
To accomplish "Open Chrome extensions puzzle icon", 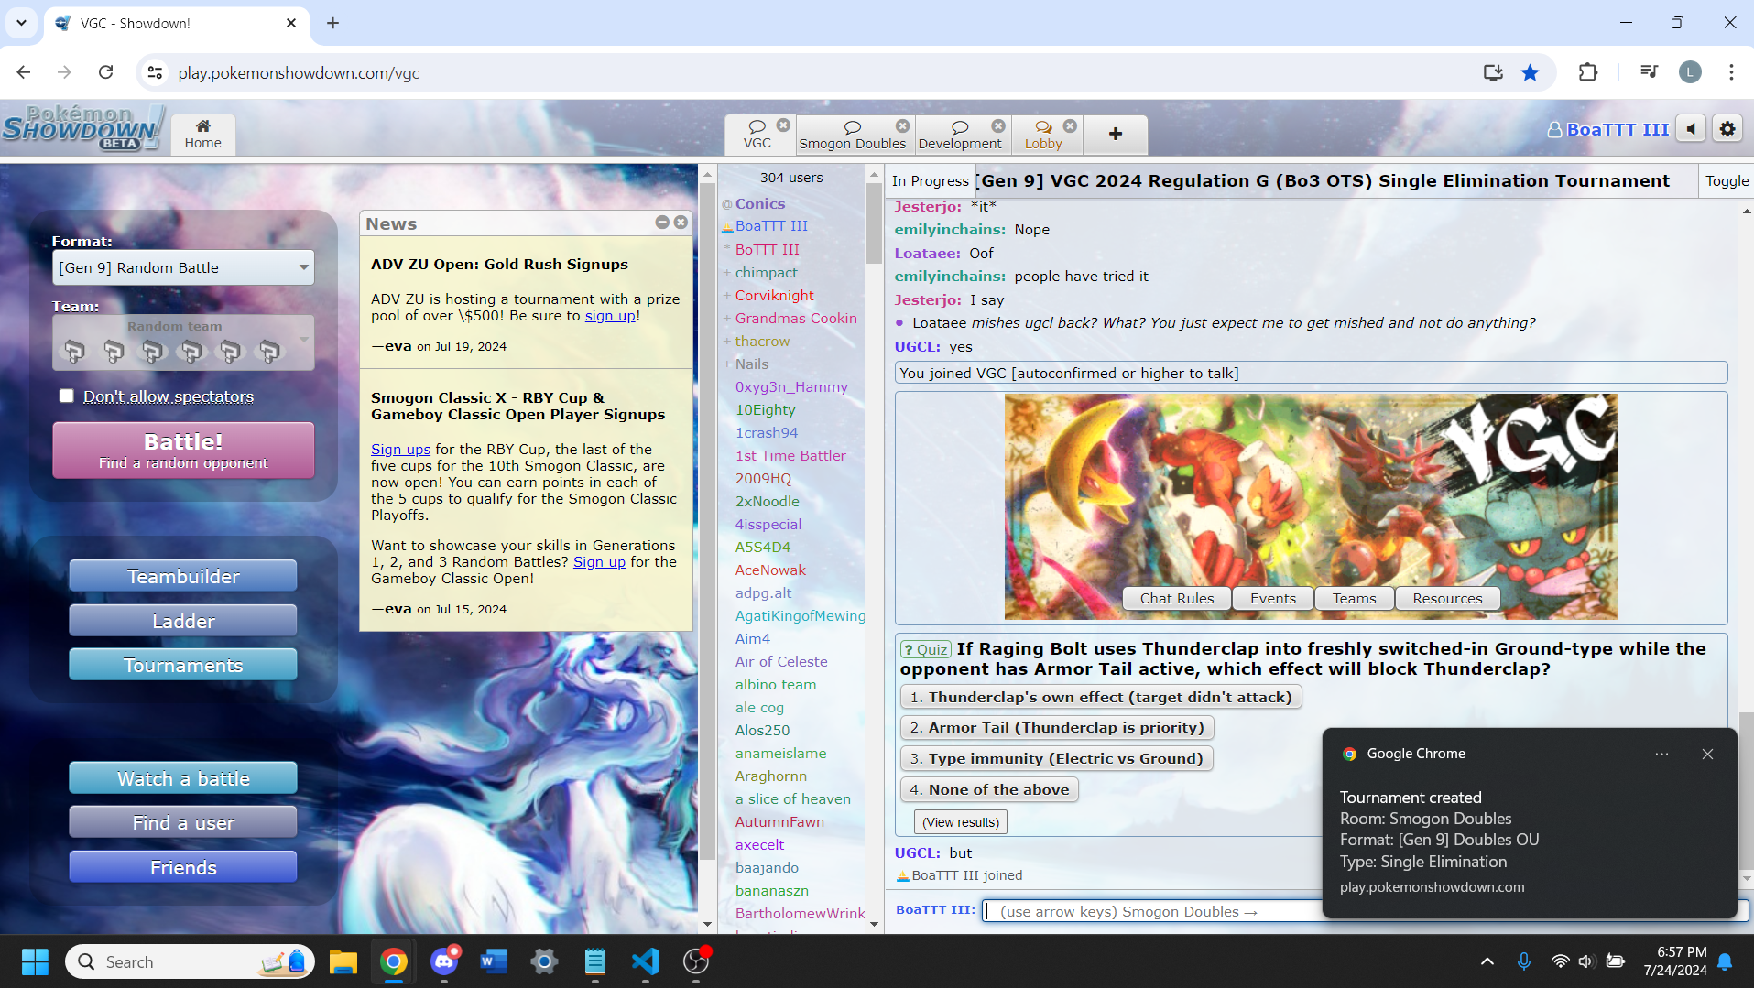I will coord(1587,72).
